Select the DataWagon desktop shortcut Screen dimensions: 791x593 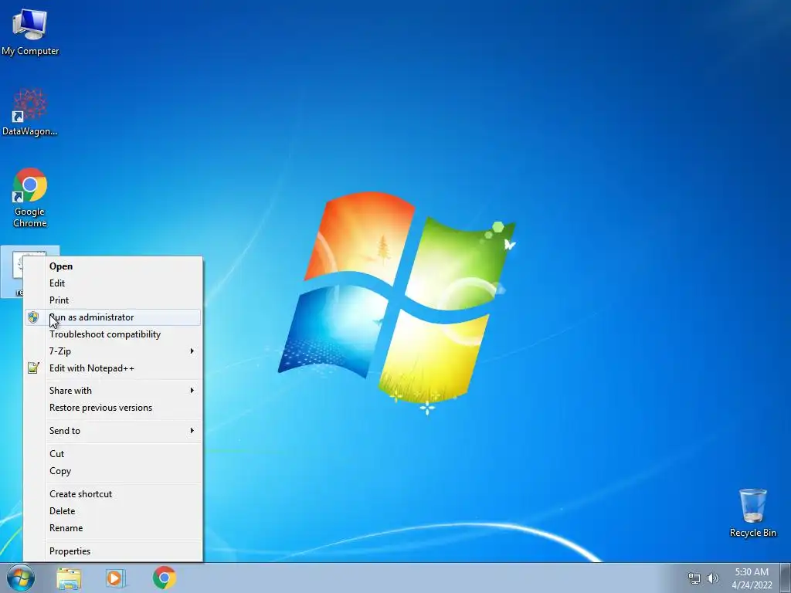point(30,112)
